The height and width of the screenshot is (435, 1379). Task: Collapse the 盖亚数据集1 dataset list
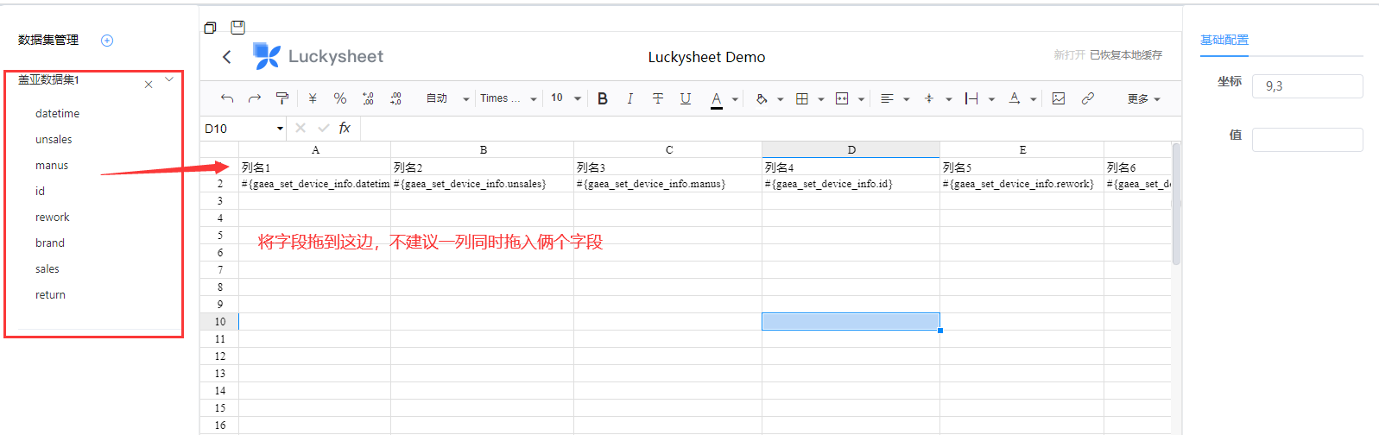click(169, 79)
